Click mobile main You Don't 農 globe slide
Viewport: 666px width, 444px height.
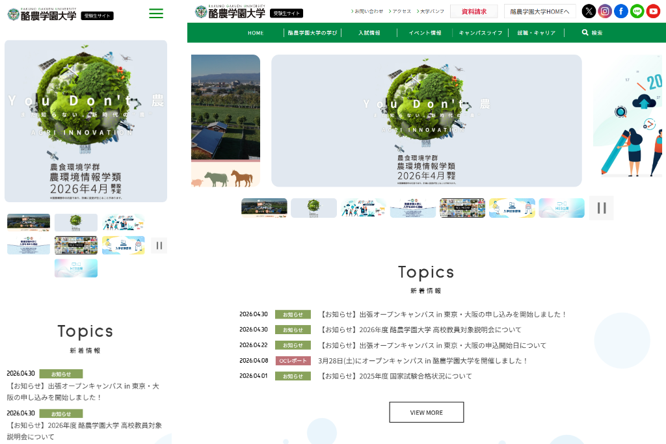click(x=86, y=121)
